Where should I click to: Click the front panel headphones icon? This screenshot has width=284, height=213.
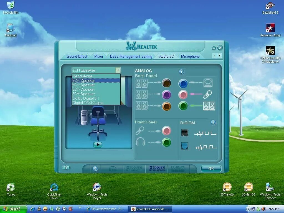click(140, 142)
